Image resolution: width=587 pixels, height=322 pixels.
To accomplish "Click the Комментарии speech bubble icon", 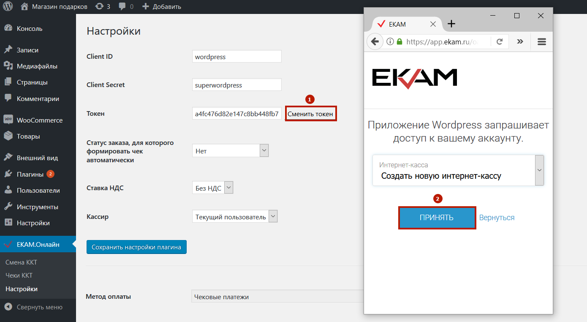I will (8, 98).
